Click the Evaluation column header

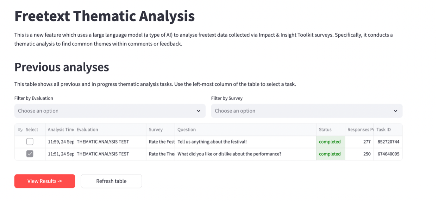[87, 130]
